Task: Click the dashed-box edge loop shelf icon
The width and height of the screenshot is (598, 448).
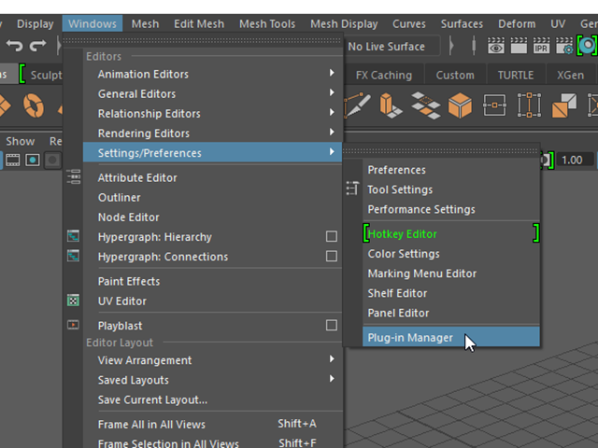Action: click(x=529, y=105)
